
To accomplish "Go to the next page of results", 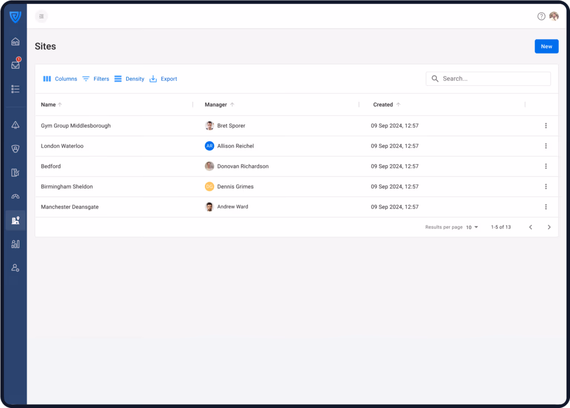I will (549, 227).
